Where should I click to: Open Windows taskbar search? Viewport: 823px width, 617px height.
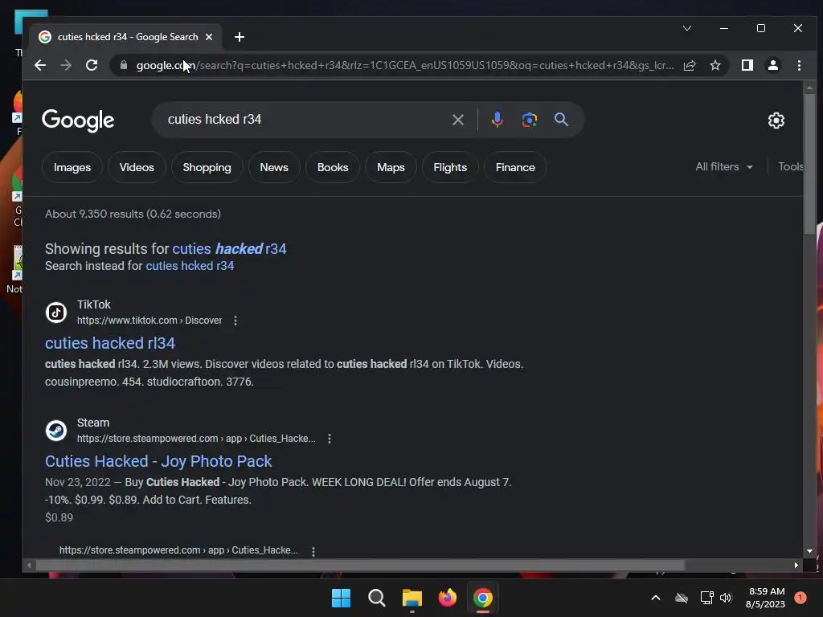pos(376,598)
